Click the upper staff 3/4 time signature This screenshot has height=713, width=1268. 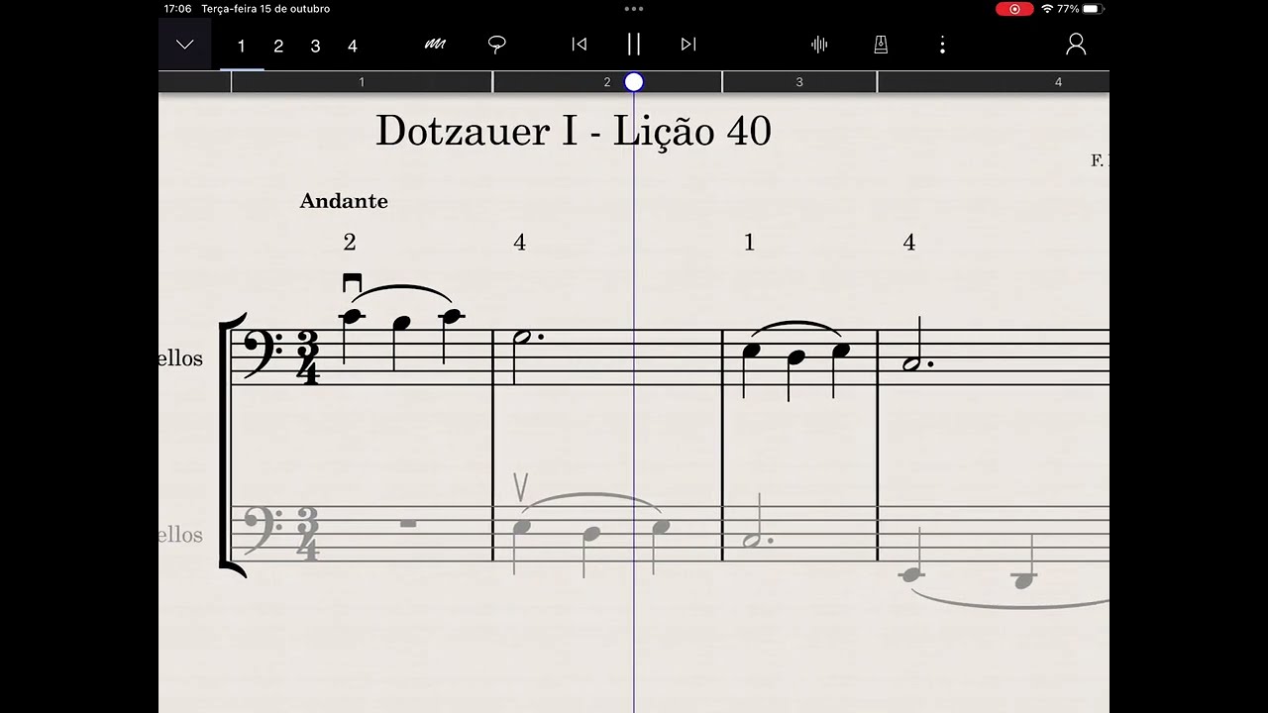pyautogui.click(x=308, y=357)
